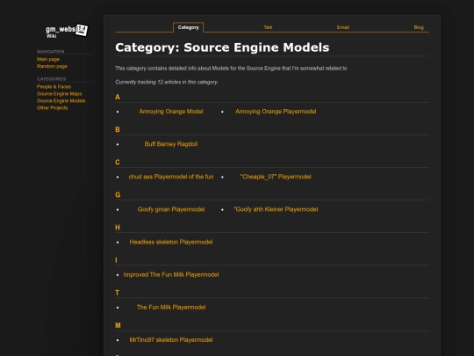
Task: Switch to the Talk tab
Action: (268, 27)
